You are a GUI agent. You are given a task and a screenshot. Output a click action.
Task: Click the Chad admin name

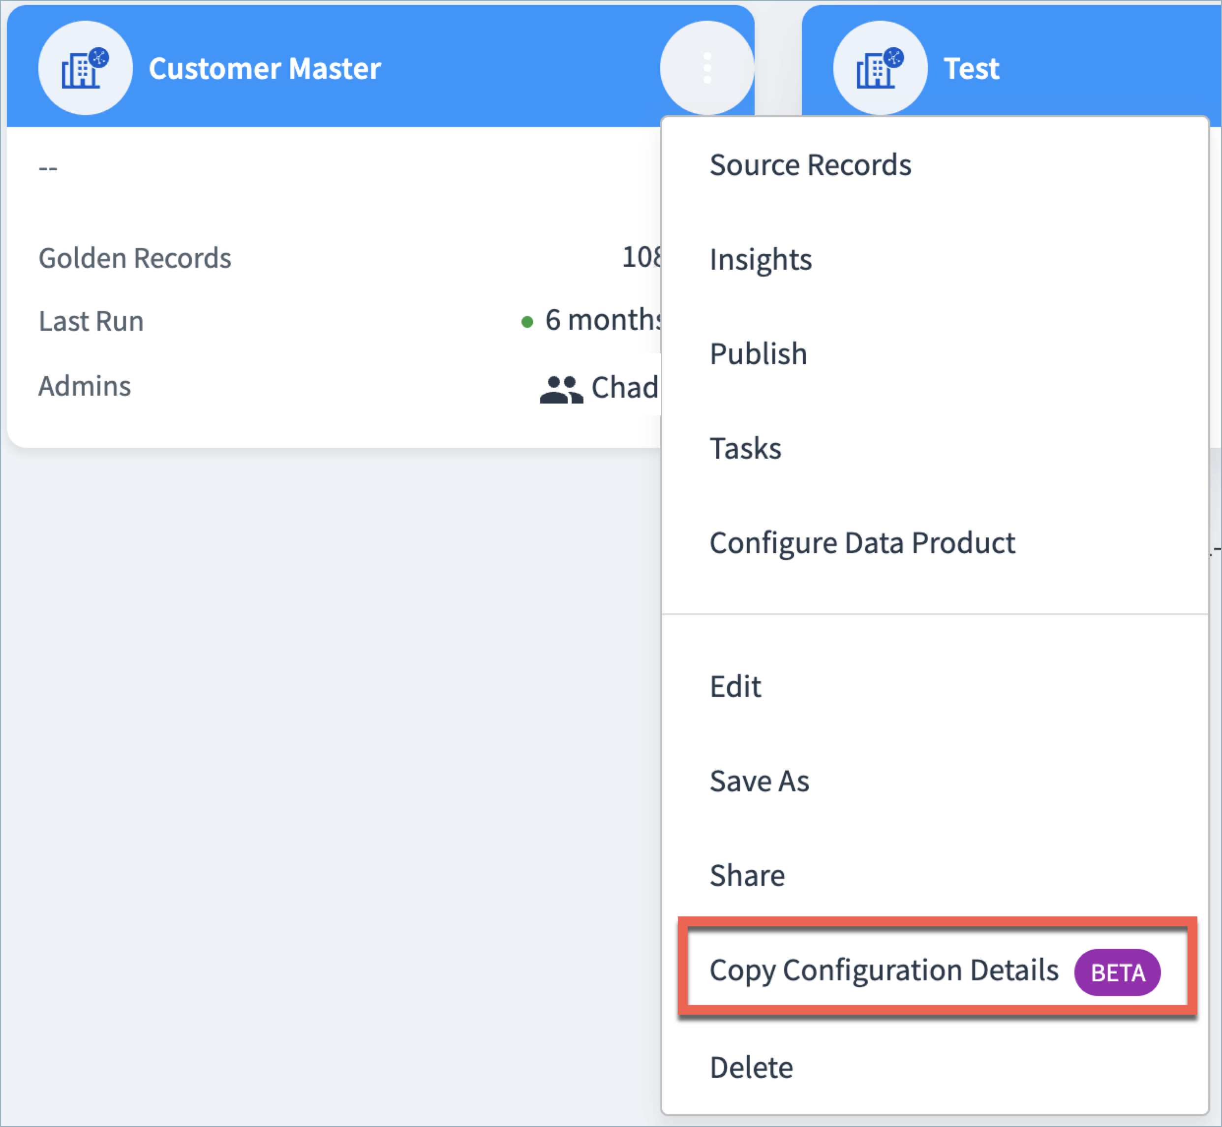tap(624, 387)
